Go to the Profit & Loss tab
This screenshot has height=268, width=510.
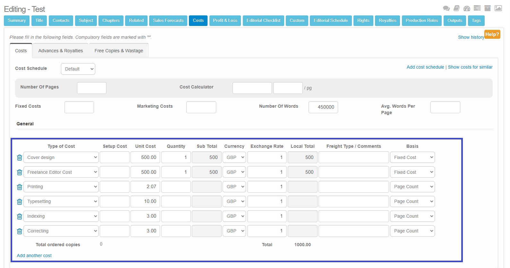click(225, 21)
